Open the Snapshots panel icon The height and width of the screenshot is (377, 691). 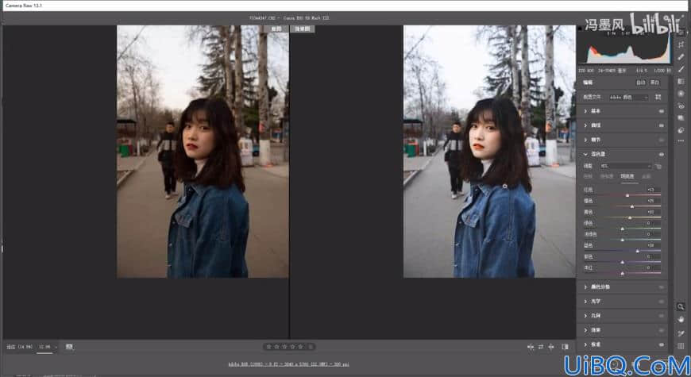coord(681,118)
